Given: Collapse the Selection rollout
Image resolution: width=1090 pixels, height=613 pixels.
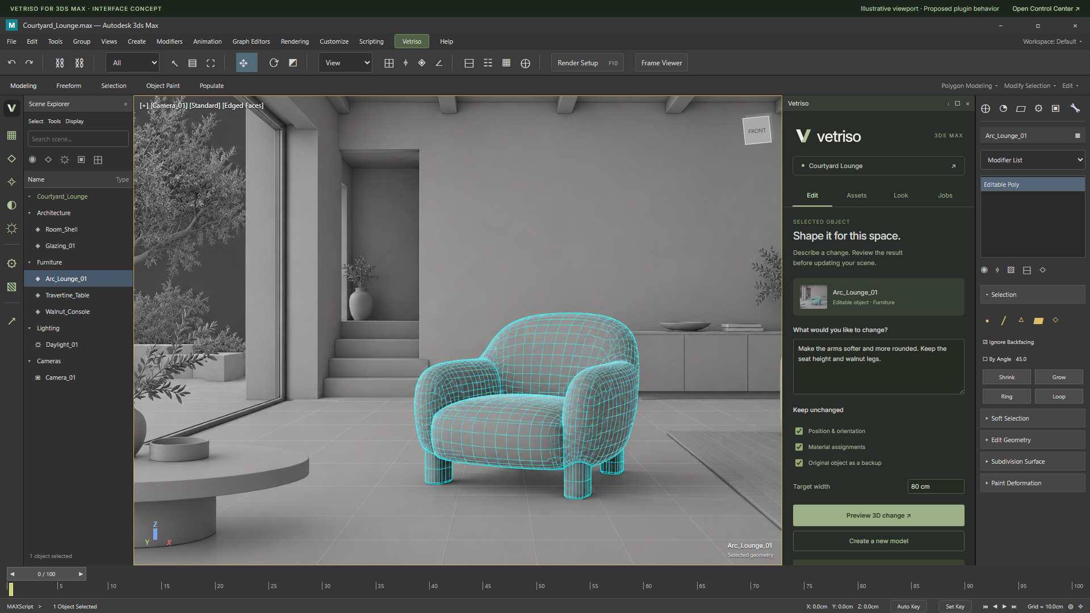Looking at the screenshot, I should tap(1033, 295).
